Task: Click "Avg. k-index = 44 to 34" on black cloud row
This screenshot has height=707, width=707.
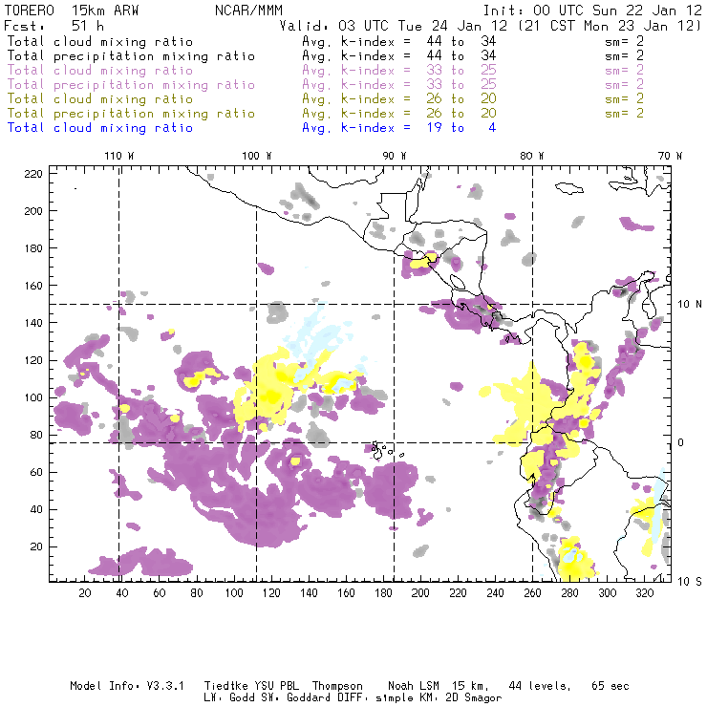Action: (399, 41)
